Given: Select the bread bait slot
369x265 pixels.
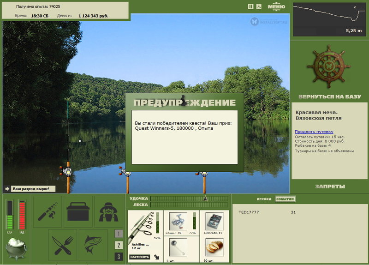Looking at the screenshot, I should [214, 249].
